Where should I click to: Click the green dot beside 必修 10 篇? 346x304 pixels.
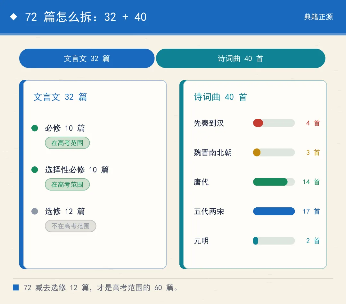tap(35, 128)
